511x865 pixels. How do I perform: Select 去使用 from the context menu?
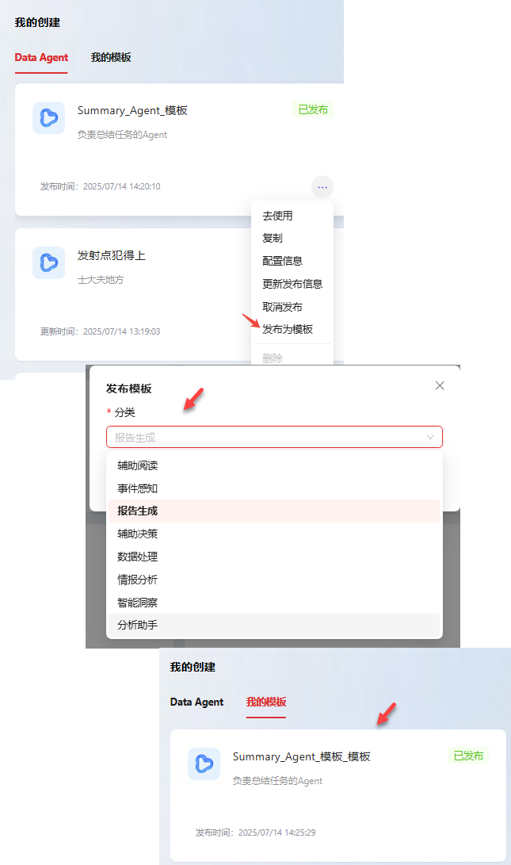click(x=278, y=216)
